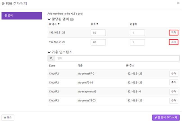Viewport: 183px width, 123px height.
Task: Click port field for 192.168.91.26
Action: [x=98, y=33]
